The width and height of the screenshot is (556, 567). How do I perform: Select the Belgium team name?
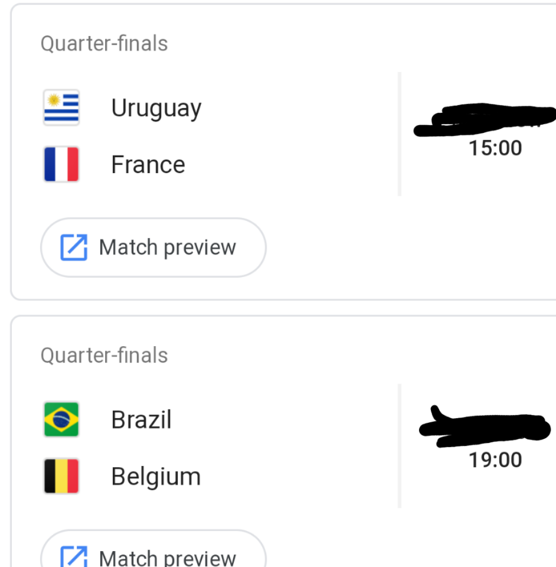click(x=156, y=477)
